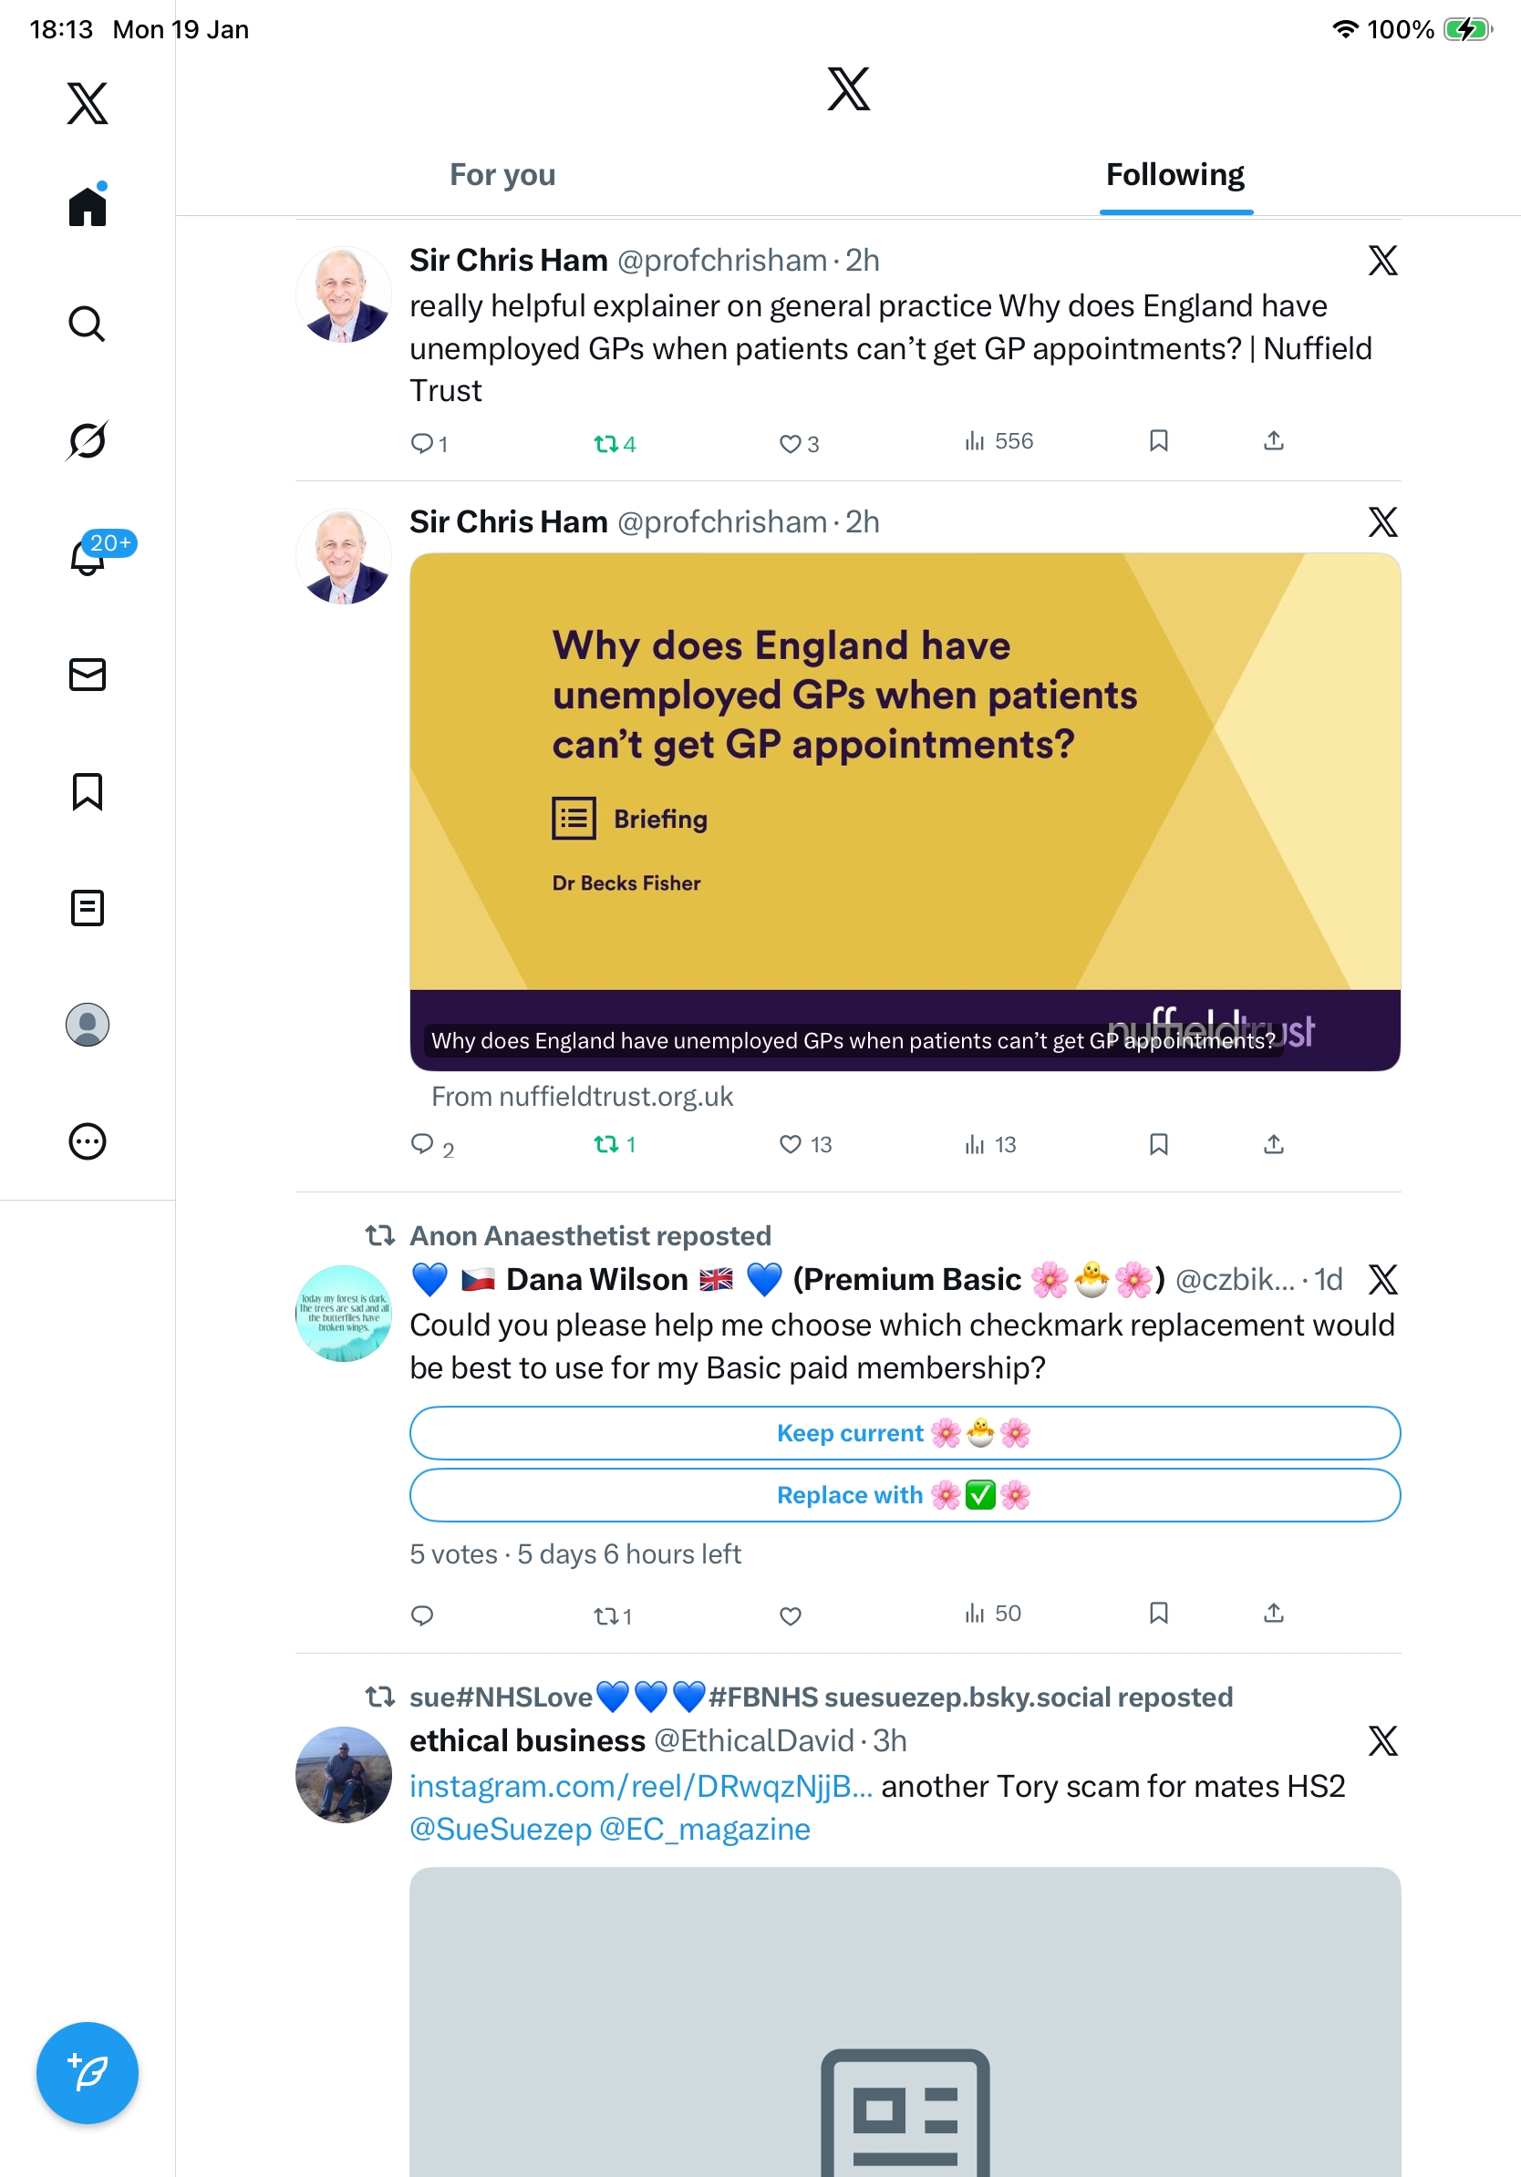
Task: Open Bookmarks in the sidebar
Action: click(88, 791)
